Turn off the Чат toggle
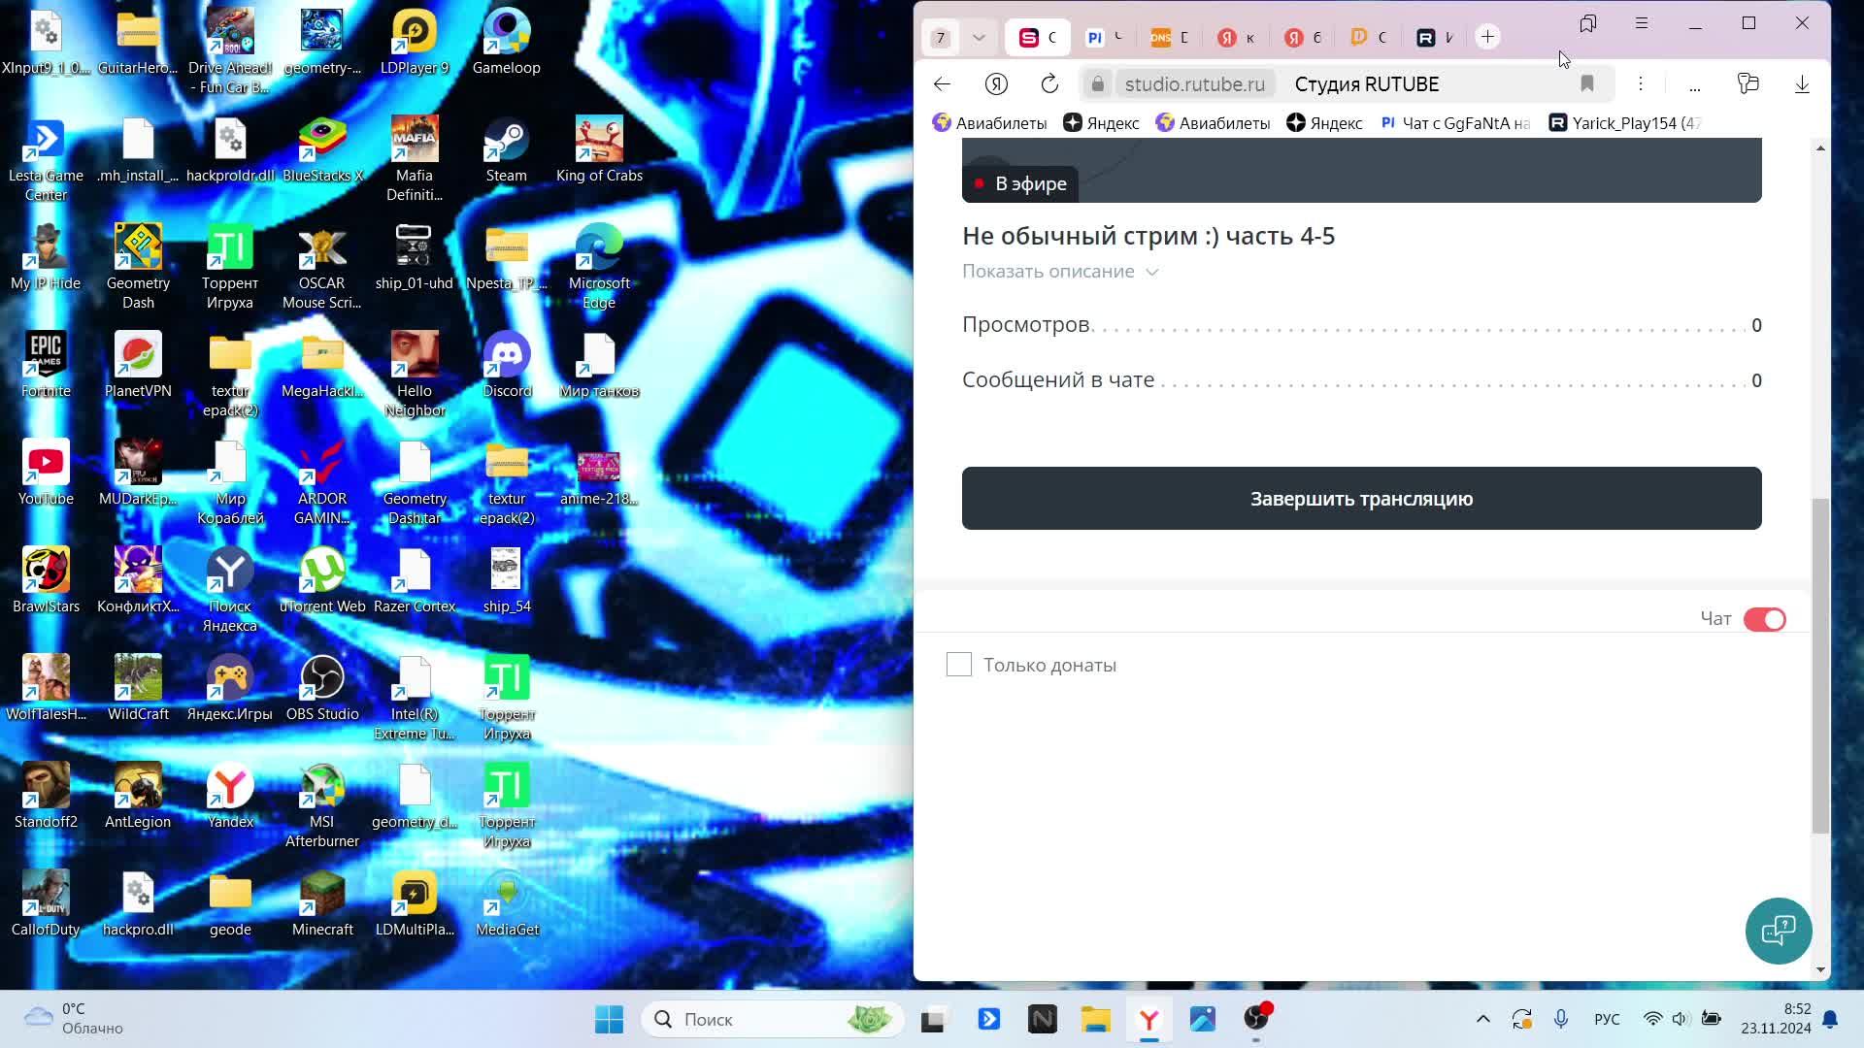The width and height of the screenshot is (1864, 1048). pos(1764,619)
